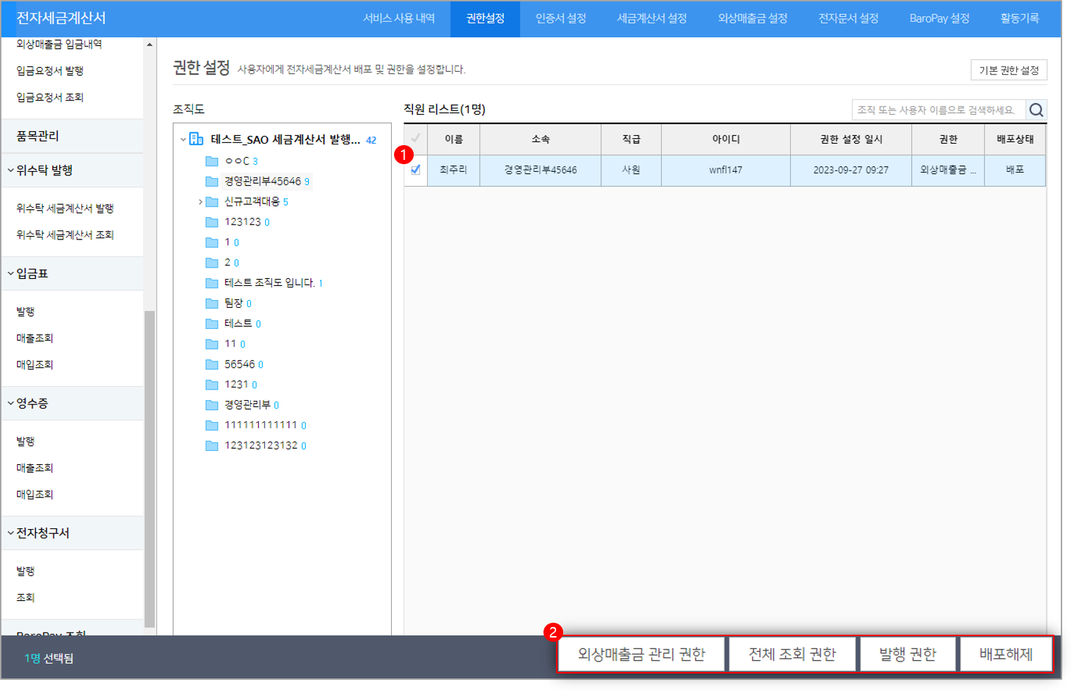Click the folder icon beside 테스트 0

pos(211,324)
